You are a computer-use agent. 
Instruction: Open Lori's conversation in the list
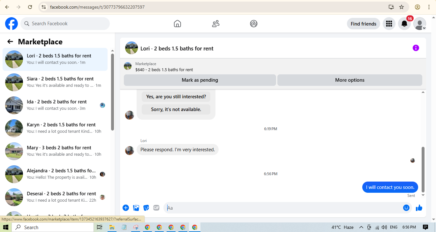[55, 59]
